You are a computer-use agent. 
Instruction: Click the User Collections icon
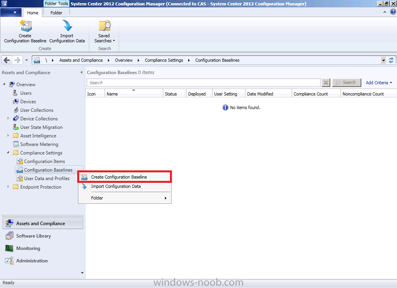click(16, 110)
